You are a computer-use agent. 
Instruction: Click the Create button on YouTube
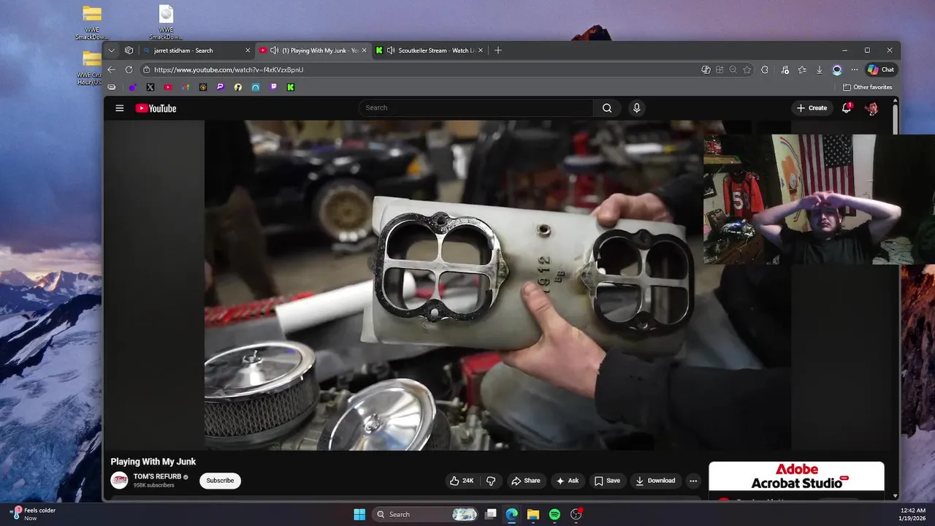tap(812, 108)
